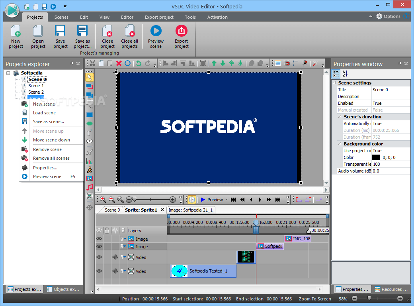Viewport: 414px width, 306px height.
Task: Select the Add video icon in the vertical toolbar
Action: [90, 196]
